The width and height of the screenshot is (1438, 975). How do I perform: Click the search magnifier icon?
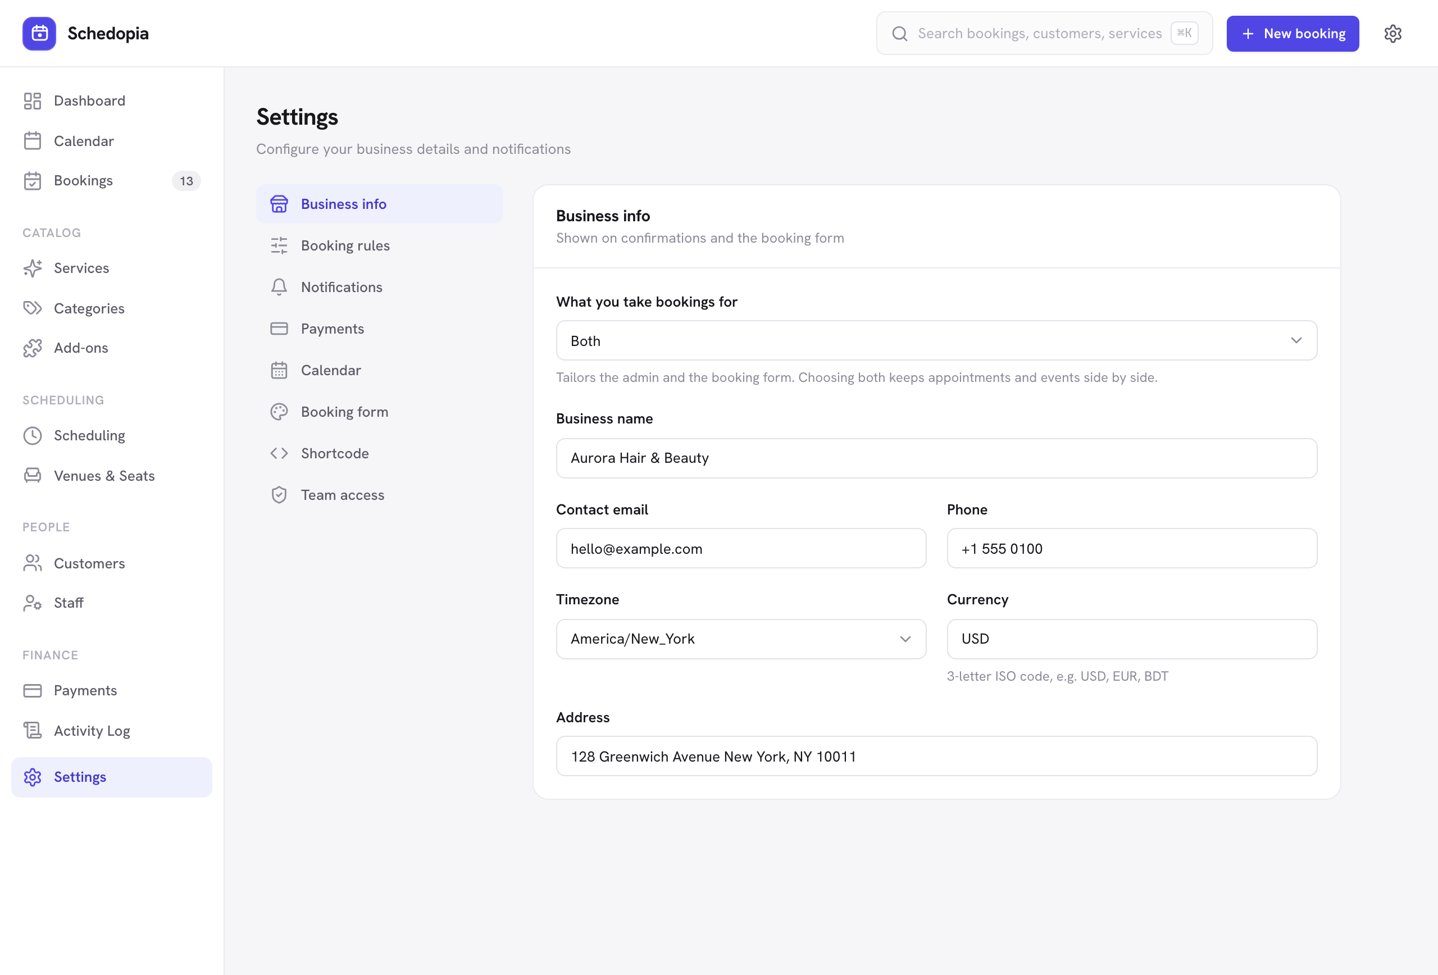click(x=900, y=33)
